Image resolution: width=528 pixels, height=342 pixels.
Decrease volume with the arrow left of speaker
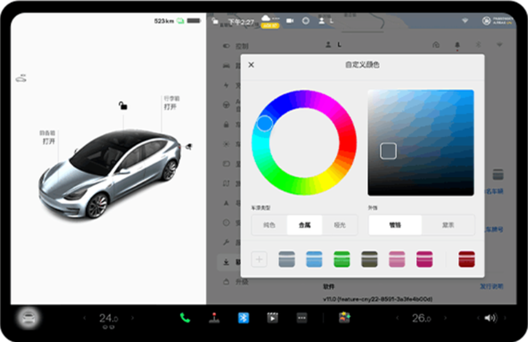pos(479,318)
